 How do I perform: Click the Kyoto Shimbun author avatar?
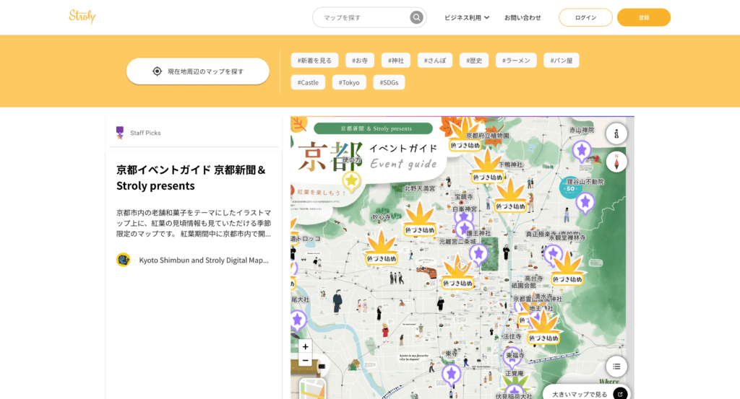pyautogui.click(x=123, y=260)
